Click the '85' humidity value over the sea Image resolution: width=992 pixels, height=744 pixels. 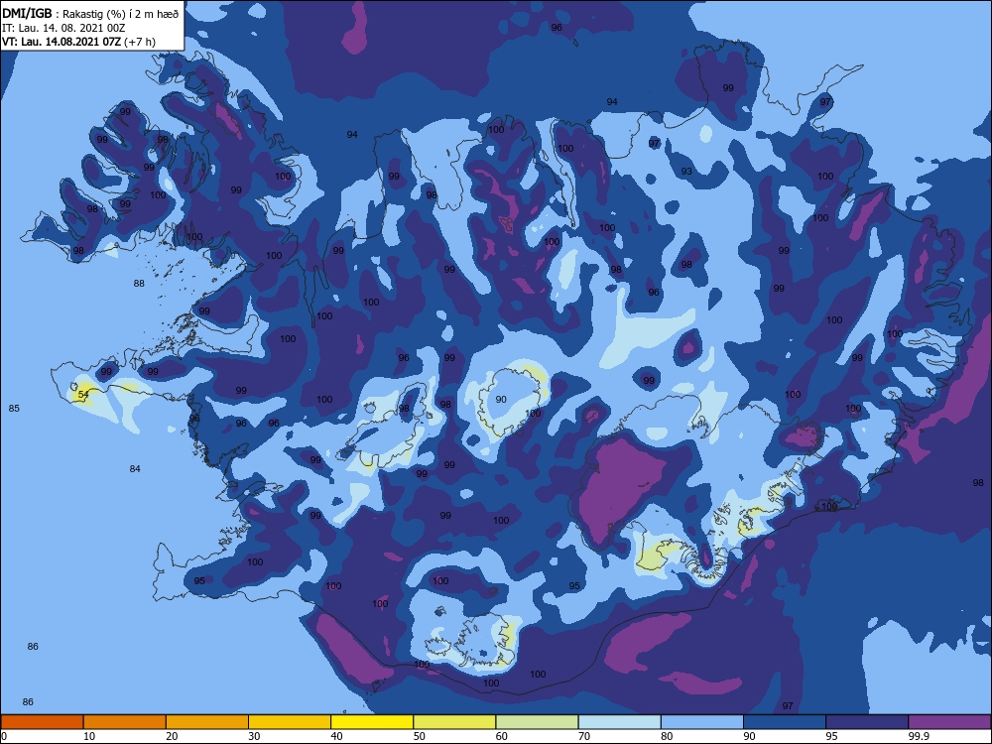(14, 408)
